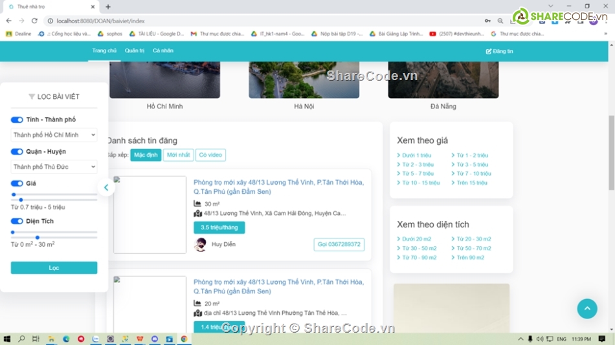Open the Thành phố Thủ Đức dropdown
This screenshot has height=345, width=615.
tap(54, 167)
